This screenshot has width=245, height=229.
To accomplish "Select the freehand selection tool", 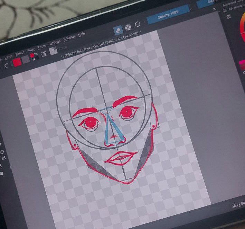I will coord(3,158).
